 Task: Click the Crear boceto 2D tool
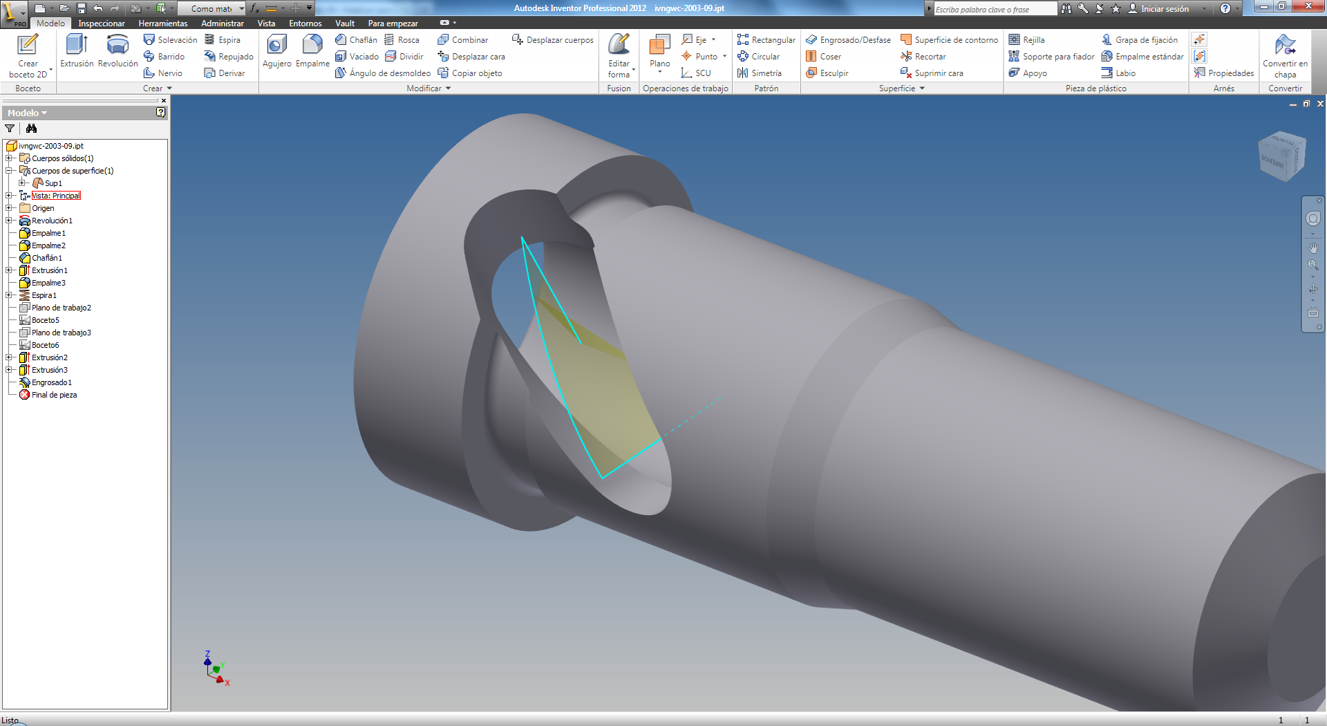pos(28,56)
